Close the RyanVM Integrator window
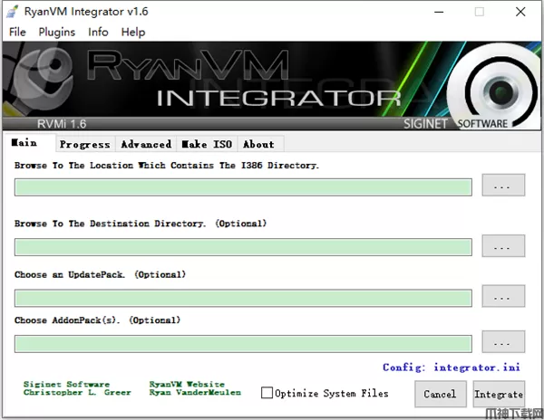The width and height of the screenshot is (544, 420). point(520,12)
